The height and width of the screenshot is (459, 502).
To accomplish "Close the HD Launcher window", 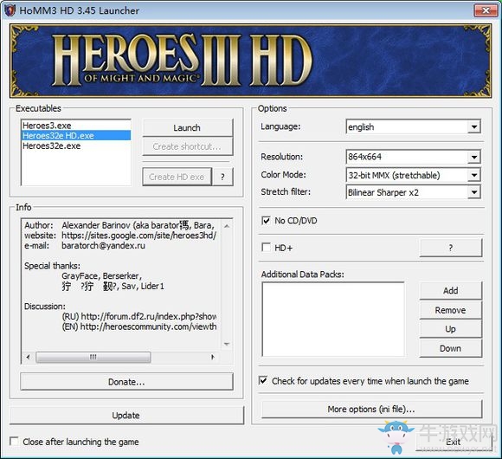I will point(486,10).
